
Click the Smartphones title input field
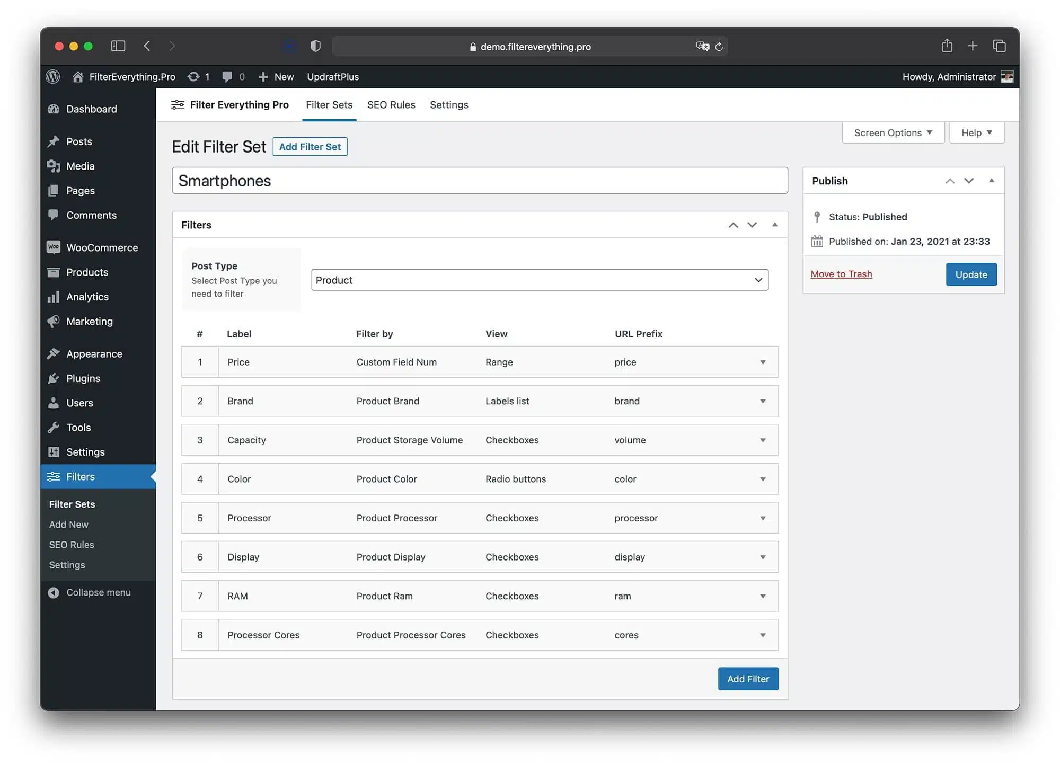480,181
